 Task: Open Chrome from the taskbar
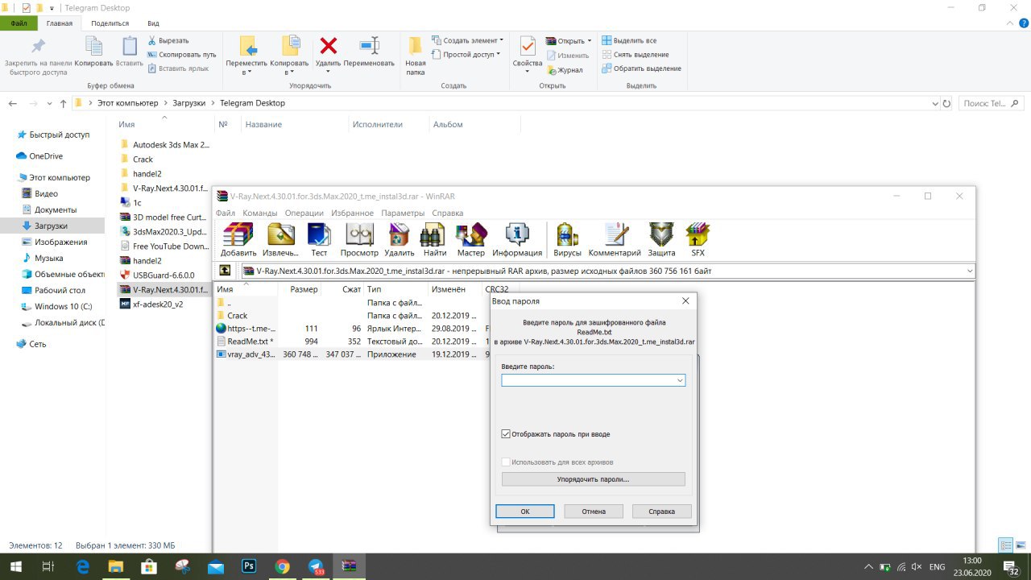pyautogui.click(x=282, y=566)
